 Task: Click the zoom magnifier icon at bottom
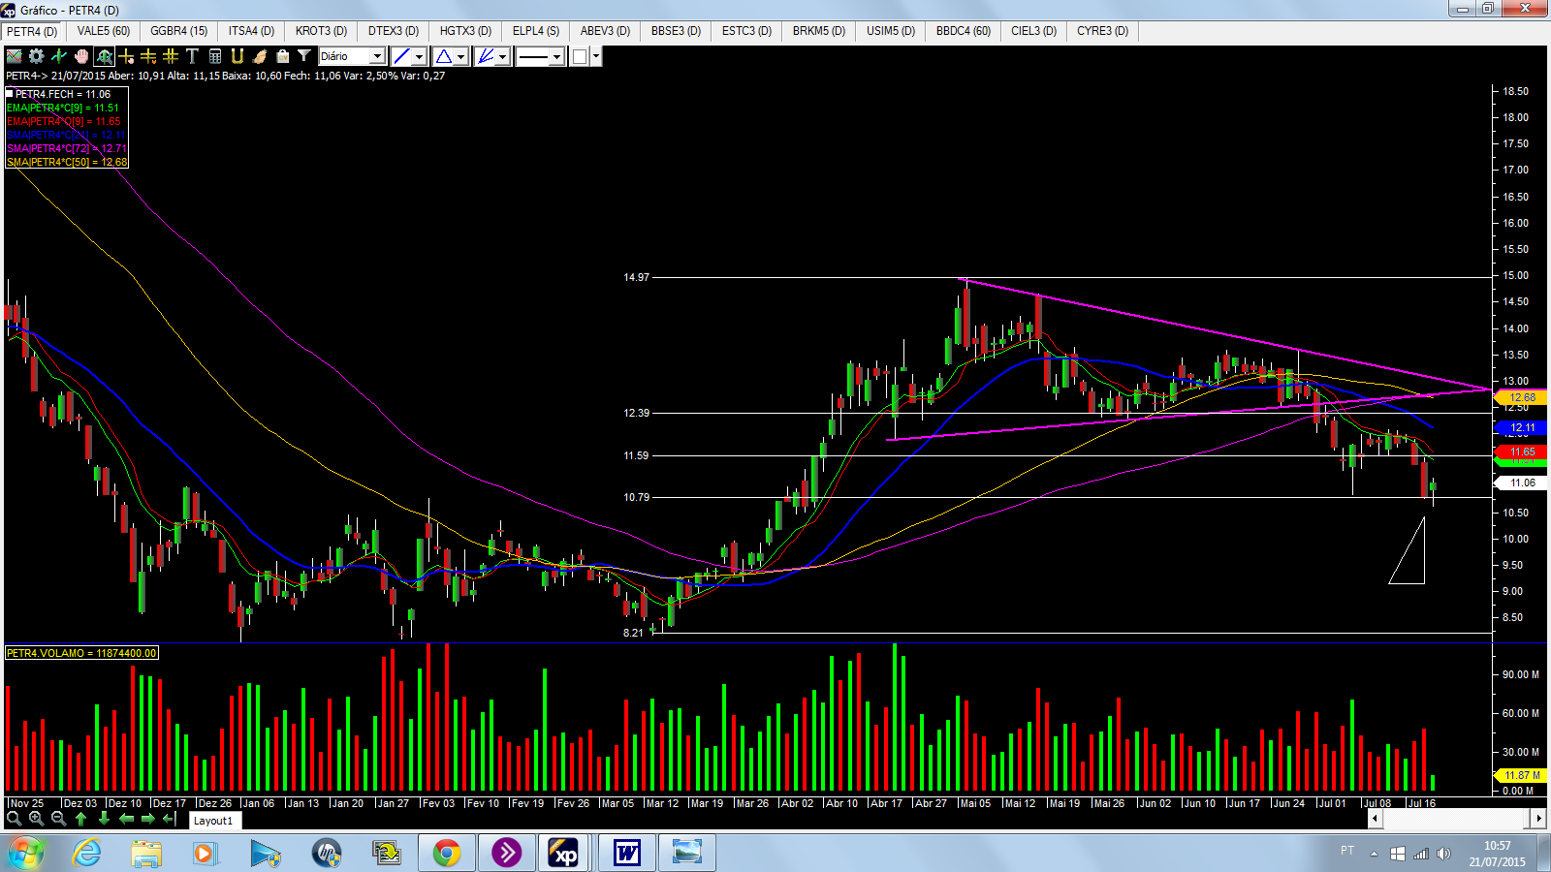[x=14, y=819]
